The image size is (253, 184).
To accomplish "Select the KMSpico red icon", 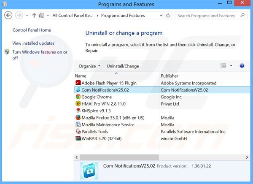I will click(x=78, y=111).
